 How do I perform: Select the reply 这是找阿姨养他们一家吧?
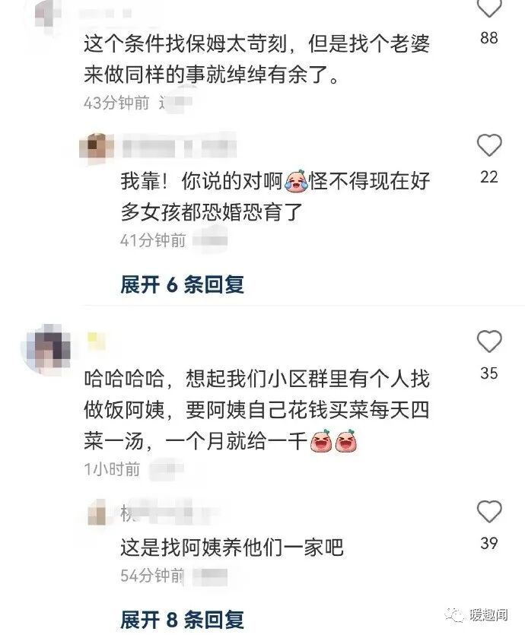[x=232, y=548]
